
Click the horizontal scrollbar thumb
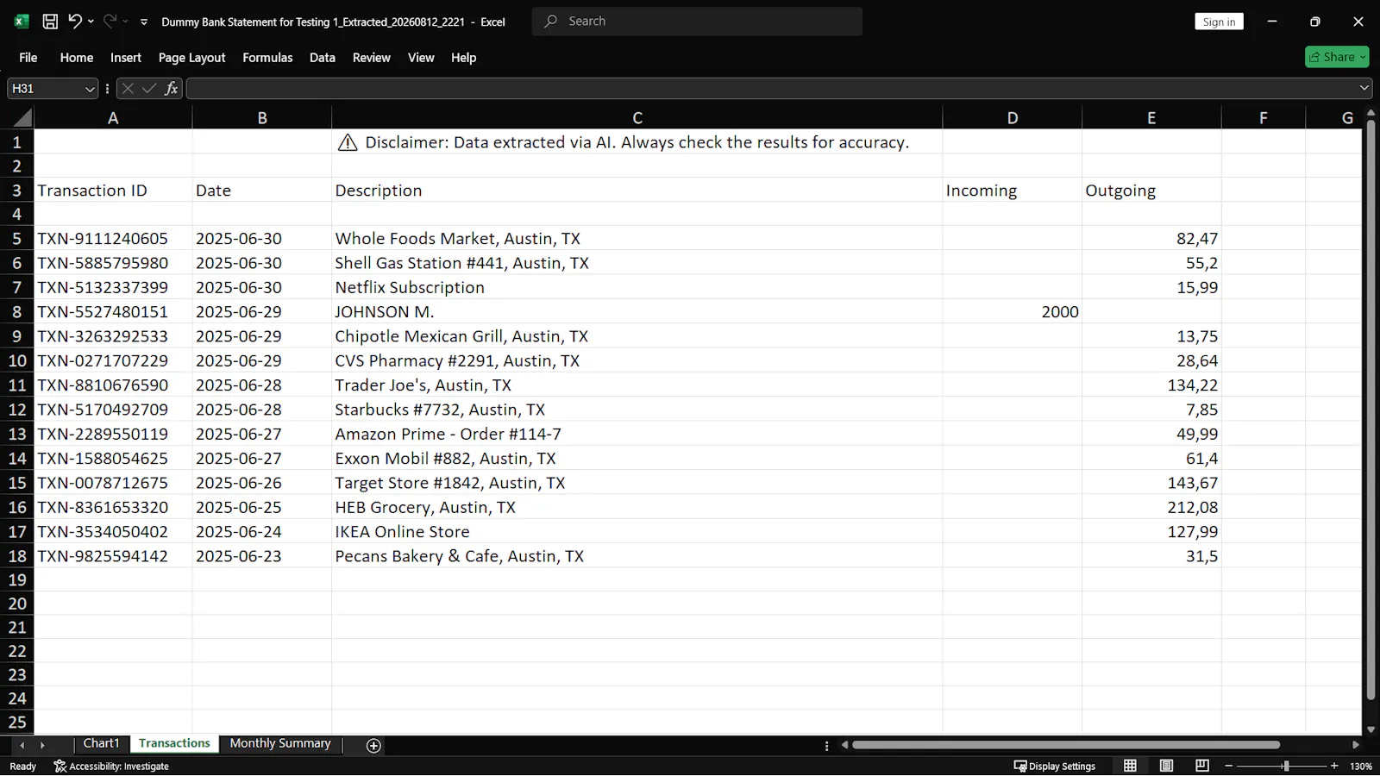(1066, 745)
